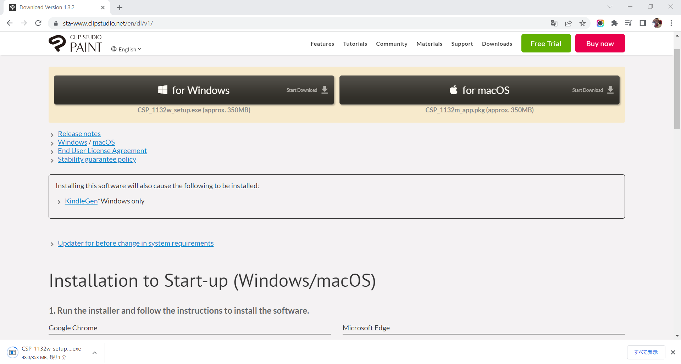The width and height of the screenshot is (681, 364).
Task: Click the green Free Trial button
Action: tap(546, 44)
